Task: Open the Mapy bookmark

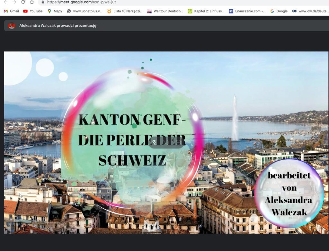Action: [x=55, y=11]
